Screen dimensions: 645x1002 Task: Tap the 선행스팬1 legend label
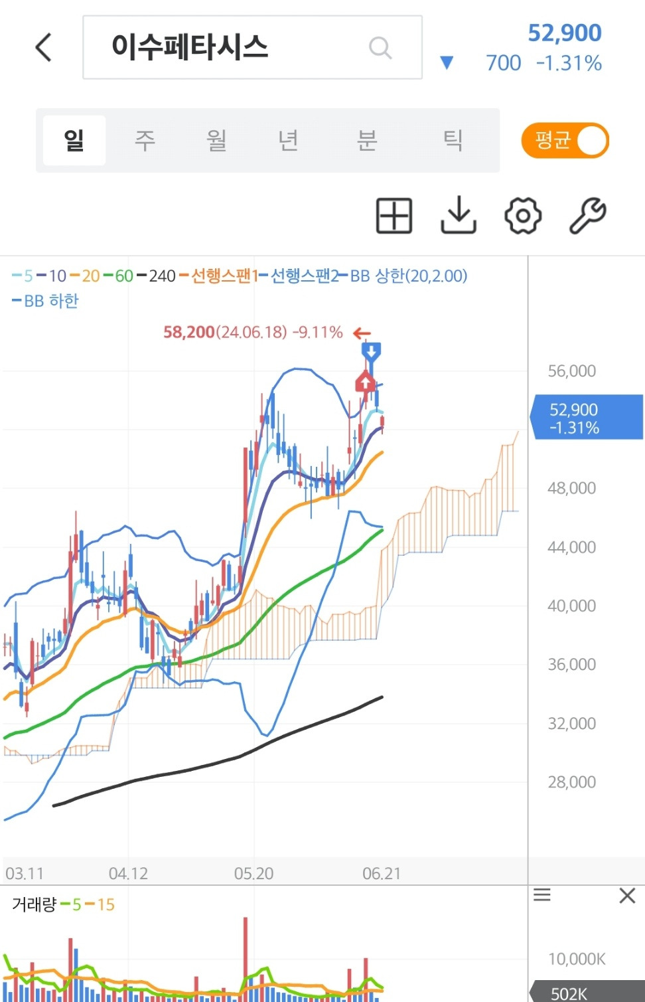[x=219, y=276]
